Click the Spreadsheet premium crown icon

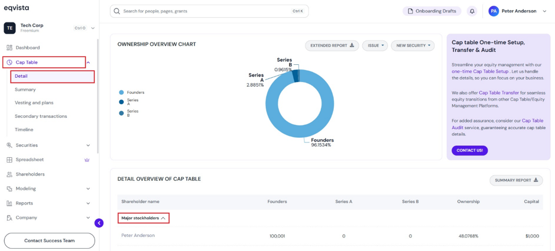click(87, 160)
